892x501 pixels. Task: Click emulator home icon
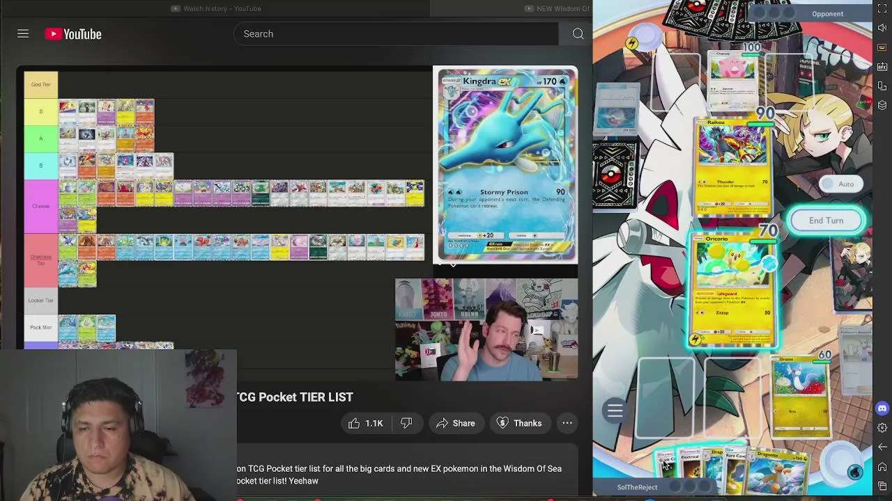(882, 466)
